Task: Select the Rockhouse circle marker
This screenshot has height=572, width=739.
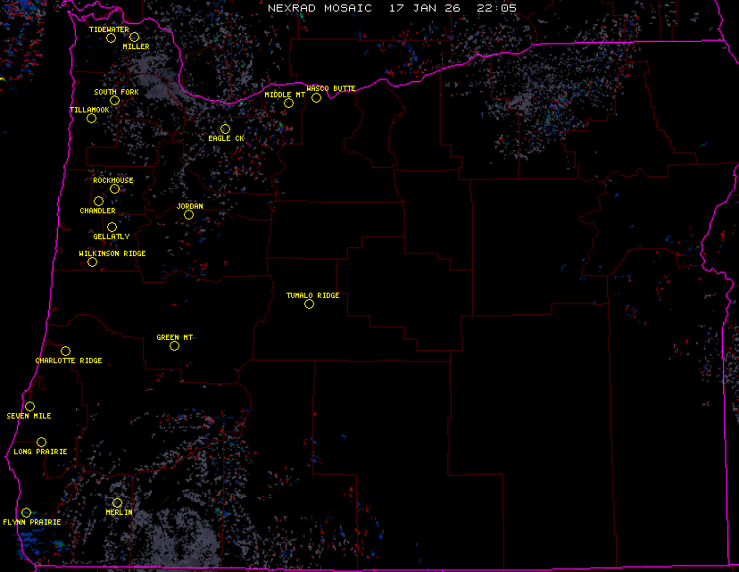Action: [115, 189]
